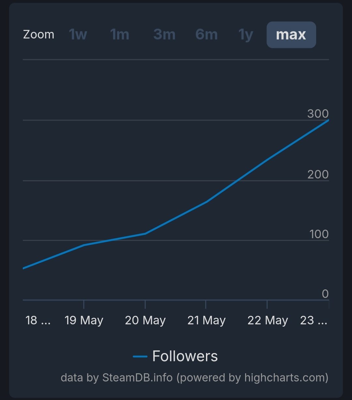Click line endpoint at 300 followers

328,120
